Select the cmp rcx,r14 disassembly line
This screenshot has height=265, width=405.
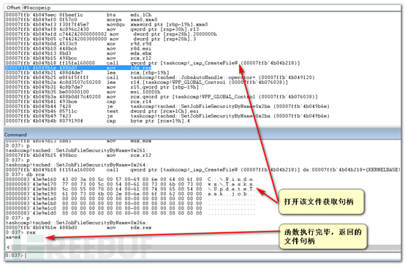(78, 101)
